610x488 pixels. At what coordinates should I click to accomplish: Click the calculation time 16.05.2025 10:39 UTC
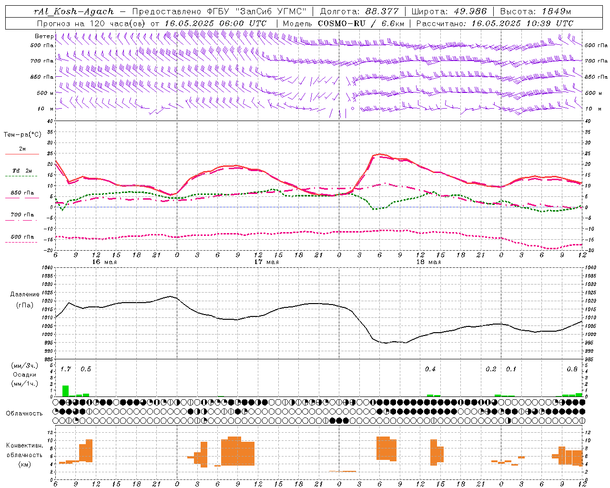pos(522,23)
